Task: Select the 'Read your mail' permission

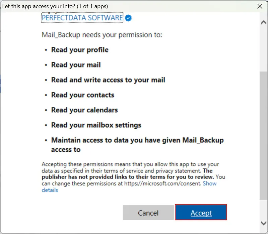Action: pos(76,65)
